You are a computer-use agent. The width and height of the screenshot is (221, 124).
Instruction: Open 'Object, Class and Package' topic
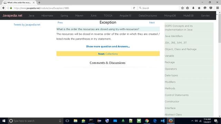(181, 49)
